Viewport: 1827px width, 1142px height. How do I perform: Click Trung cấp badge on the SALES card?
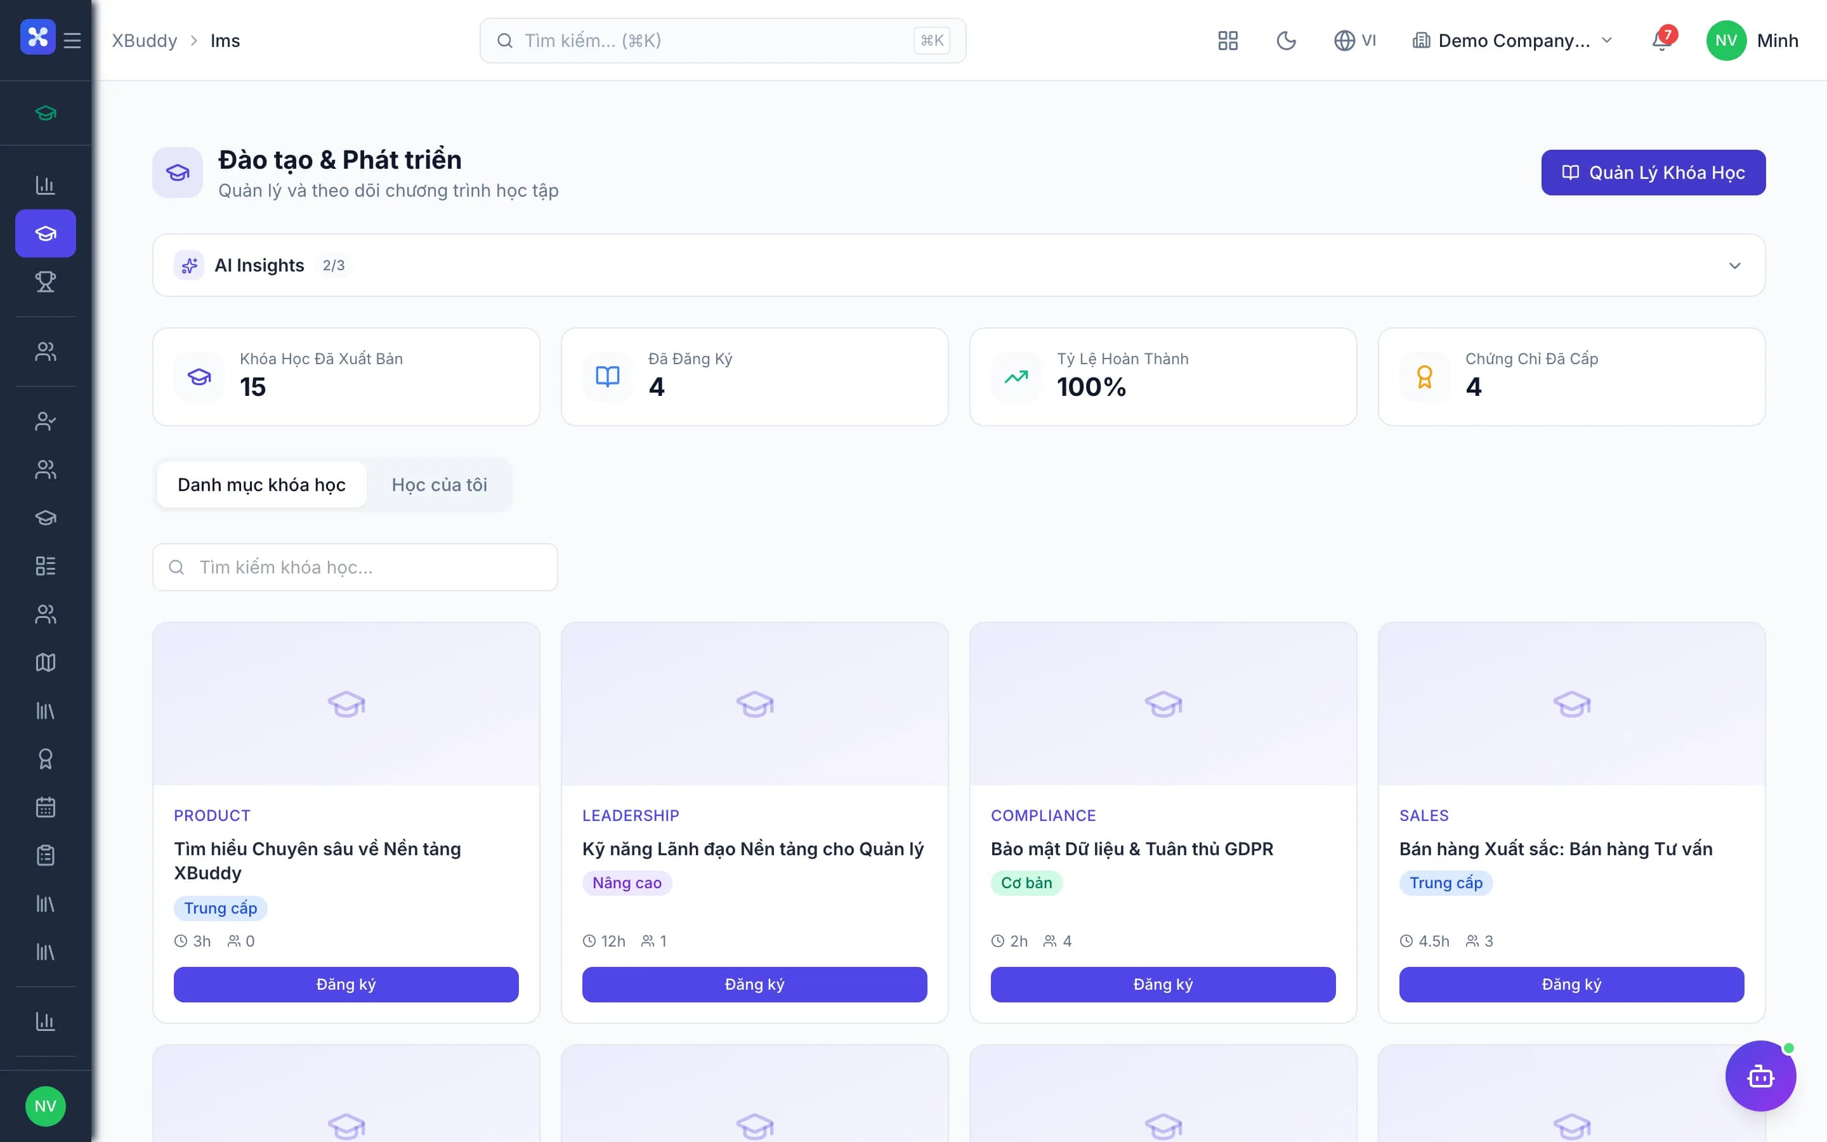(x=1445, y=883)
